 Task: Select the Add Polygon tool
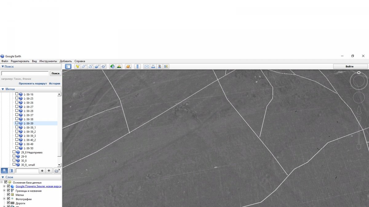click(84, 66)
